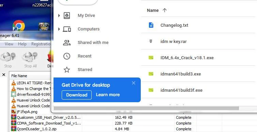The height and width of the screenshot is (132, 257).
Task: Select IDM_6.4x_Crack_v18.1.exe file
Action: (187, 58)
